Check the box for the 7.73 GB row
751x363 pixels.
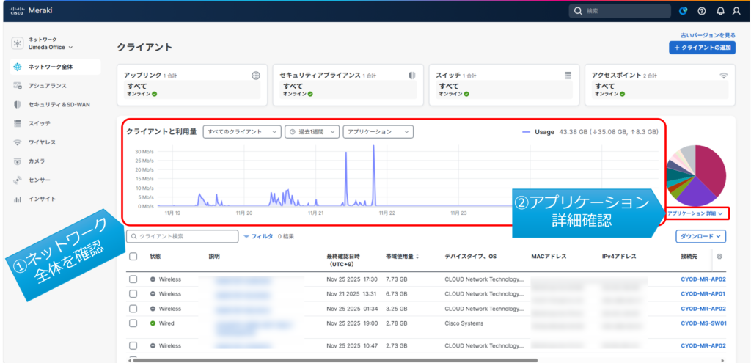[133, 279]
